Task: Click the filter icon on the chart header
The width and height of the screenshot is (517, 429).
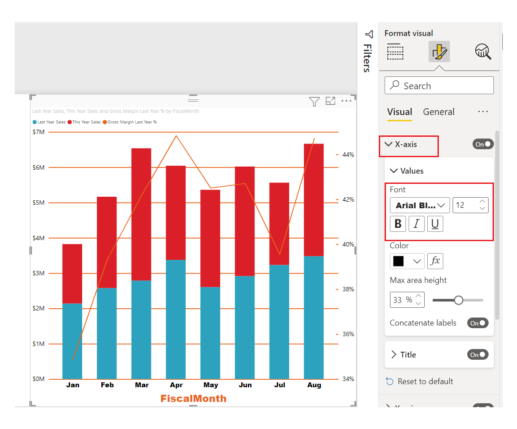Action: tap(314, 101)
